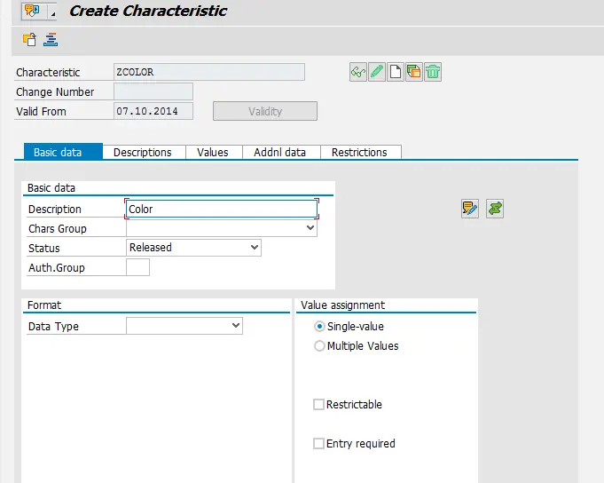Select the Single-value radio button
Image resolution: width=604 pixels, height=483 pixels.
point(319,327)
